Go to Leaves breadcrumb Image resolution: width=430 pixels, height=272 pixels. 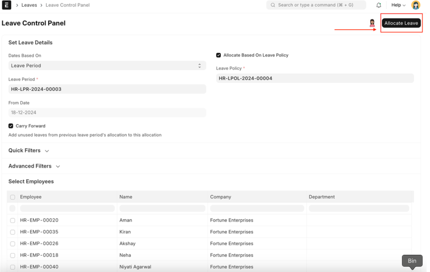pos(29,5)
